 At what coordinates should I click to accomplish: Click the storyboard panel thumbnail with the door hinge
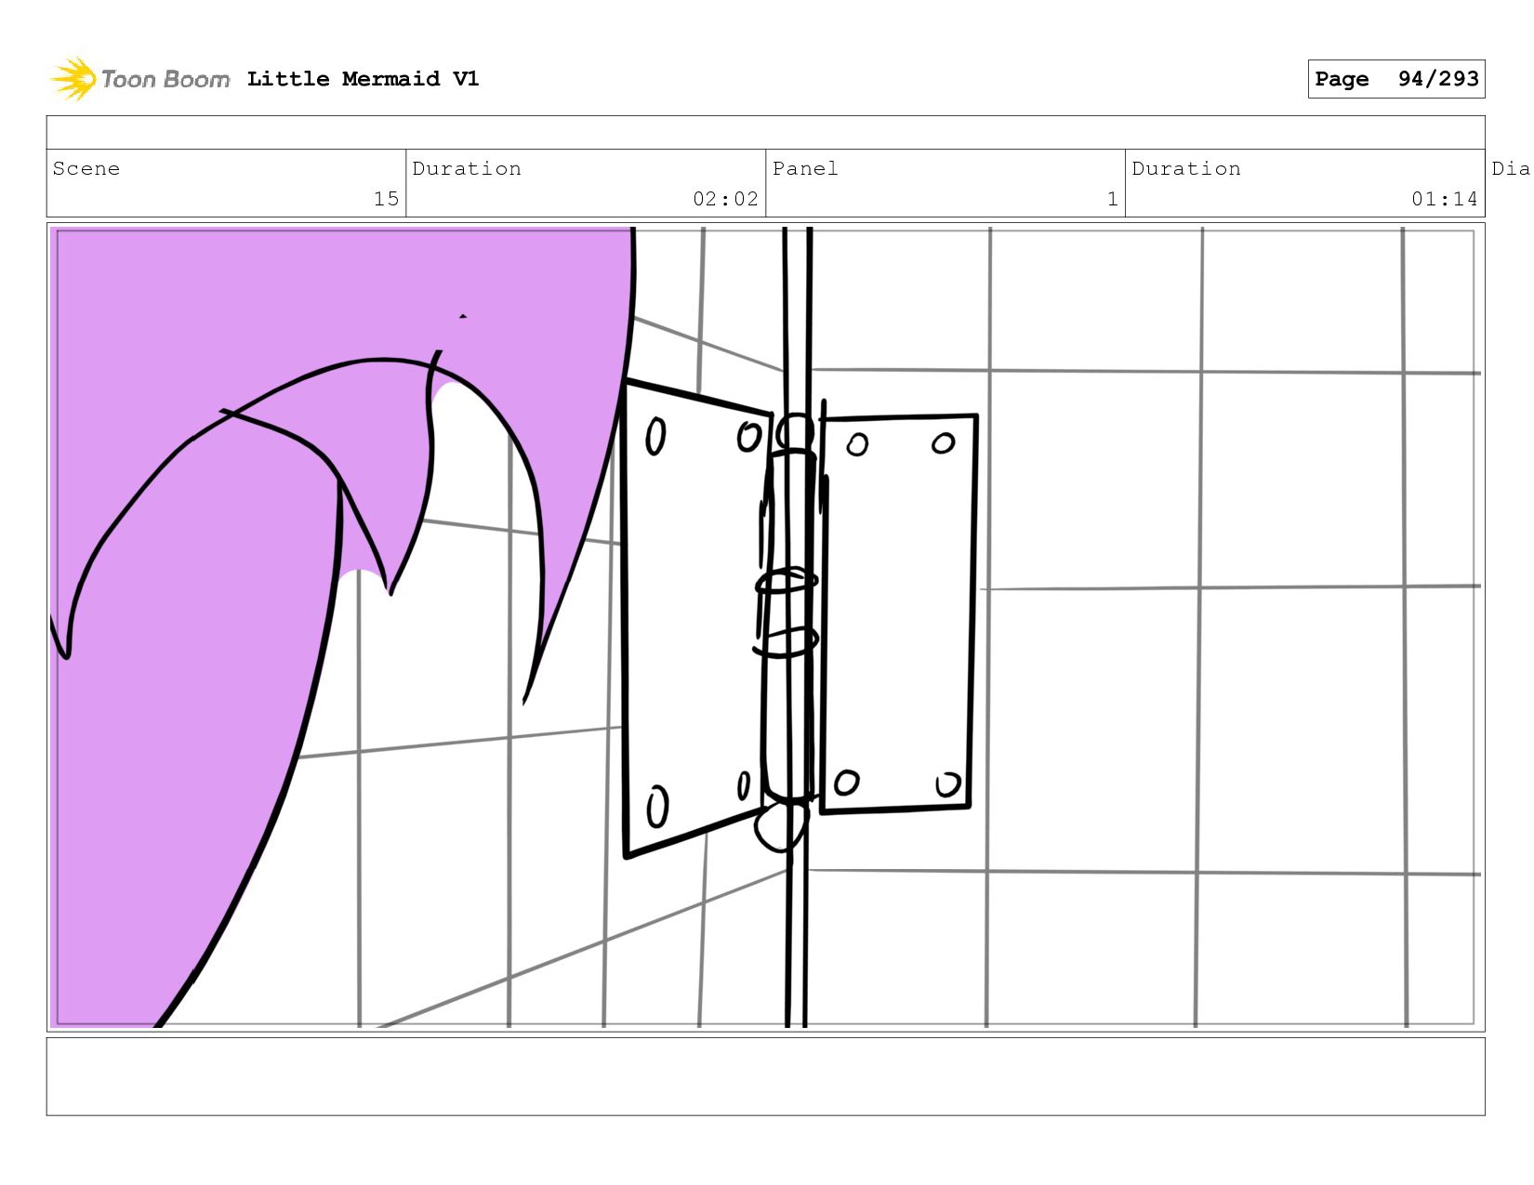(765, 627)
